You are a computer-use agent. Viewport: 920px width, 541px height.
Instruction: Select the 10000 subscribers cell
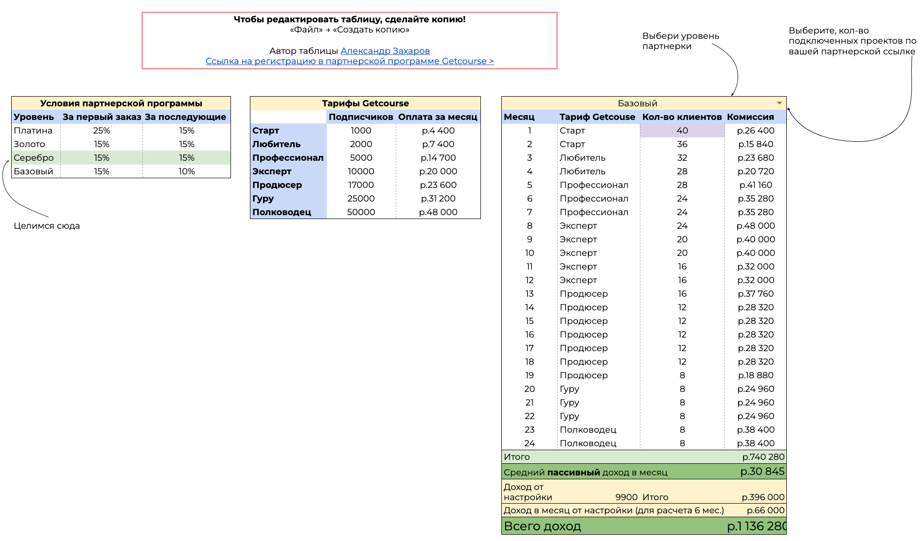(361, 171)
